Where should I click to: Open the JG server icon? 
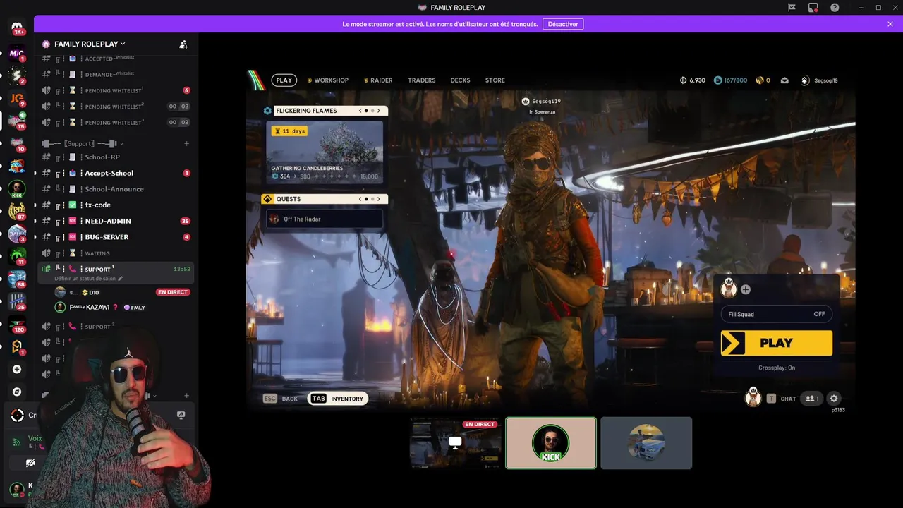click(x=17, y=98)
